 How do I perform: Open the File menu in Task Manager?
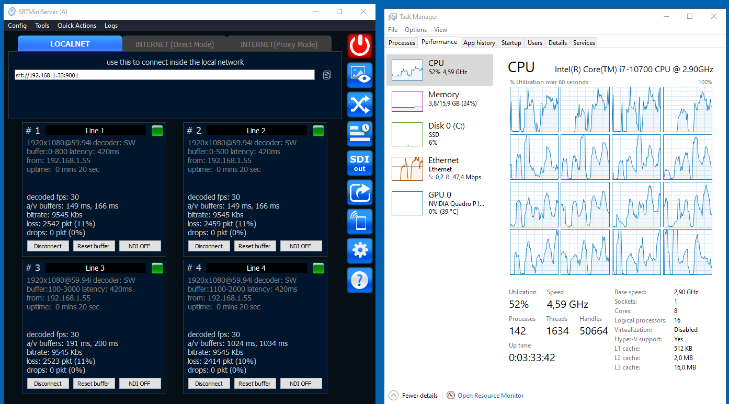click(x=393, y=30)
